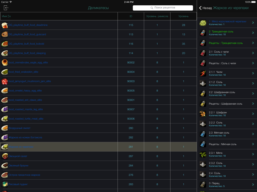Sort the list by the Имя column header
Screen dimensions: 257x192
tap(6, 16)
